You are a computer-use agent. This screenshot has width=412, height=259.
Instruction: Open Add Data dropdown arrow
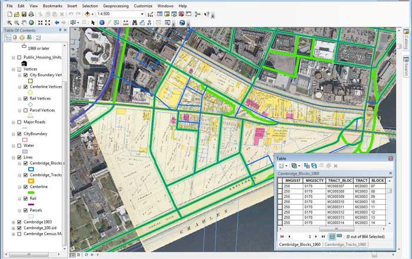[x=92, y=15]
